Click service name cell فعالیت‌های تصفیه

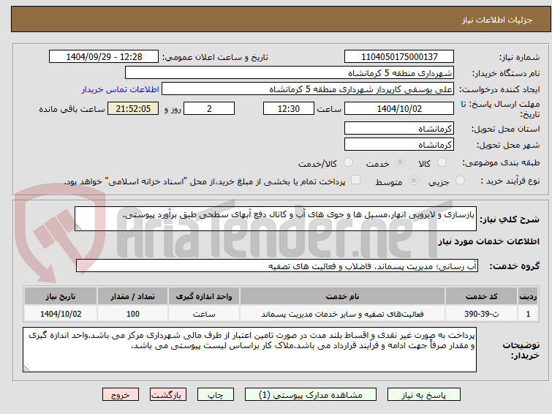pos(342,314)
